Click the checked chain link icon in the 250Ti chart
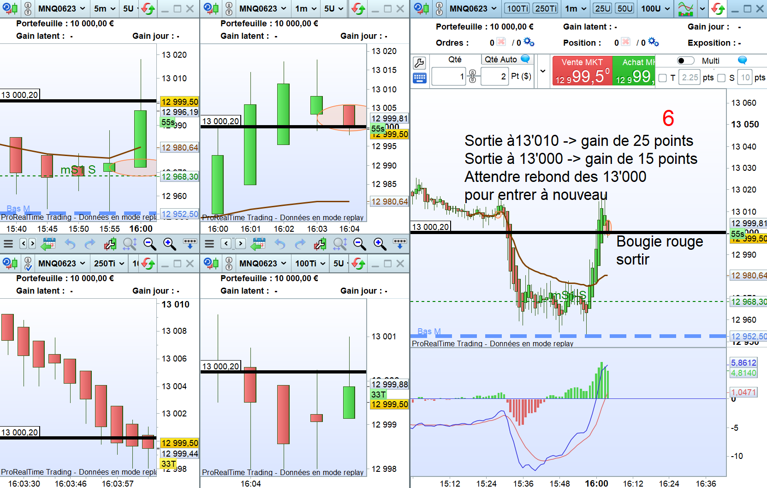Image resolution: width=767 pixels, height=488 pixels. pyautogui.click(x=28, y=263)
